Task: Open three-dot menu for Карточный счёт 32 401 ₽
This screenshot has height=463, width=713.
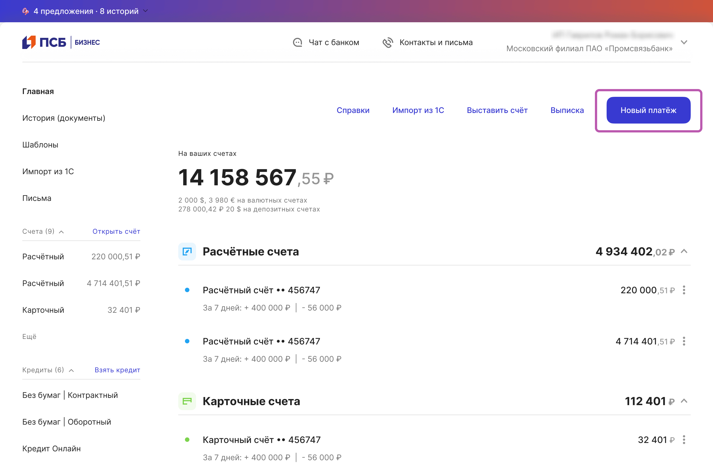Action: pyautogui.click(x=684, y=440)
